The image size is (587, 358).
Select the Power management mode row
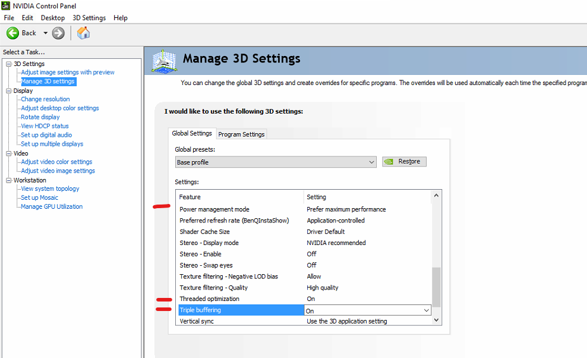[214, 209]
